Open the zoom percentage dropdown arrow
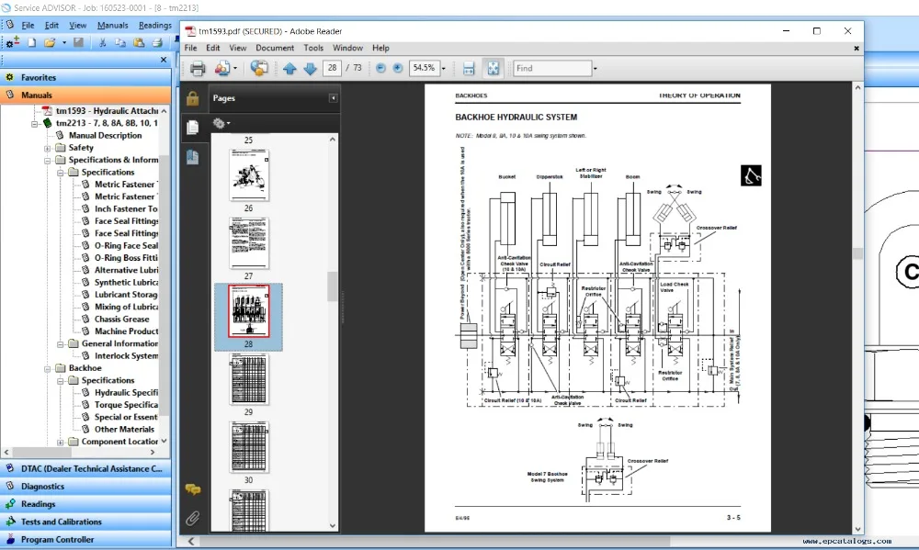 click(444, 69)
